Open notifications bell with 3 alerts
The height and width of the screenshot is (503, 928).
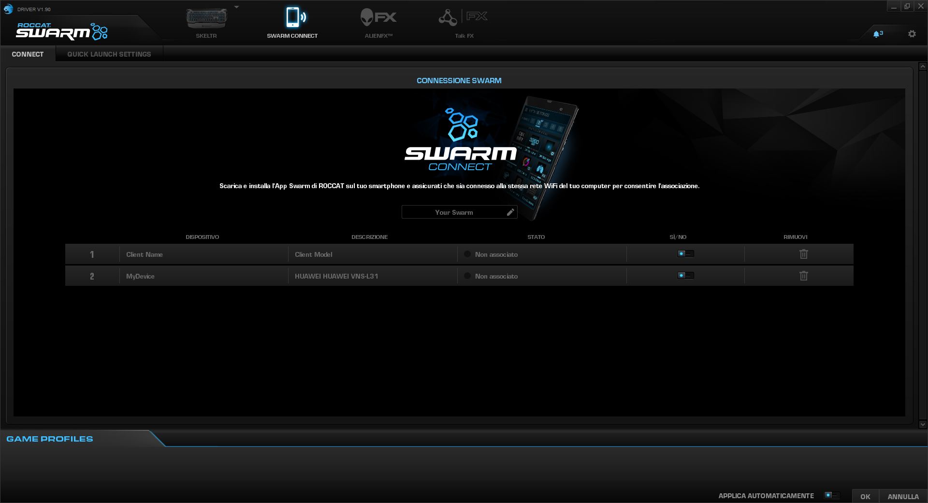(877, 34)
